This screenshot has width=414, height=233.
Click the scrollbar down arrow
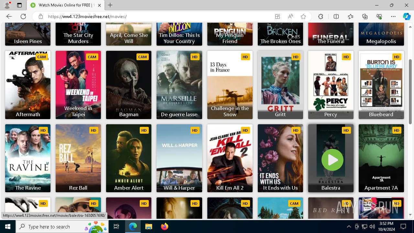pos(410,215)
